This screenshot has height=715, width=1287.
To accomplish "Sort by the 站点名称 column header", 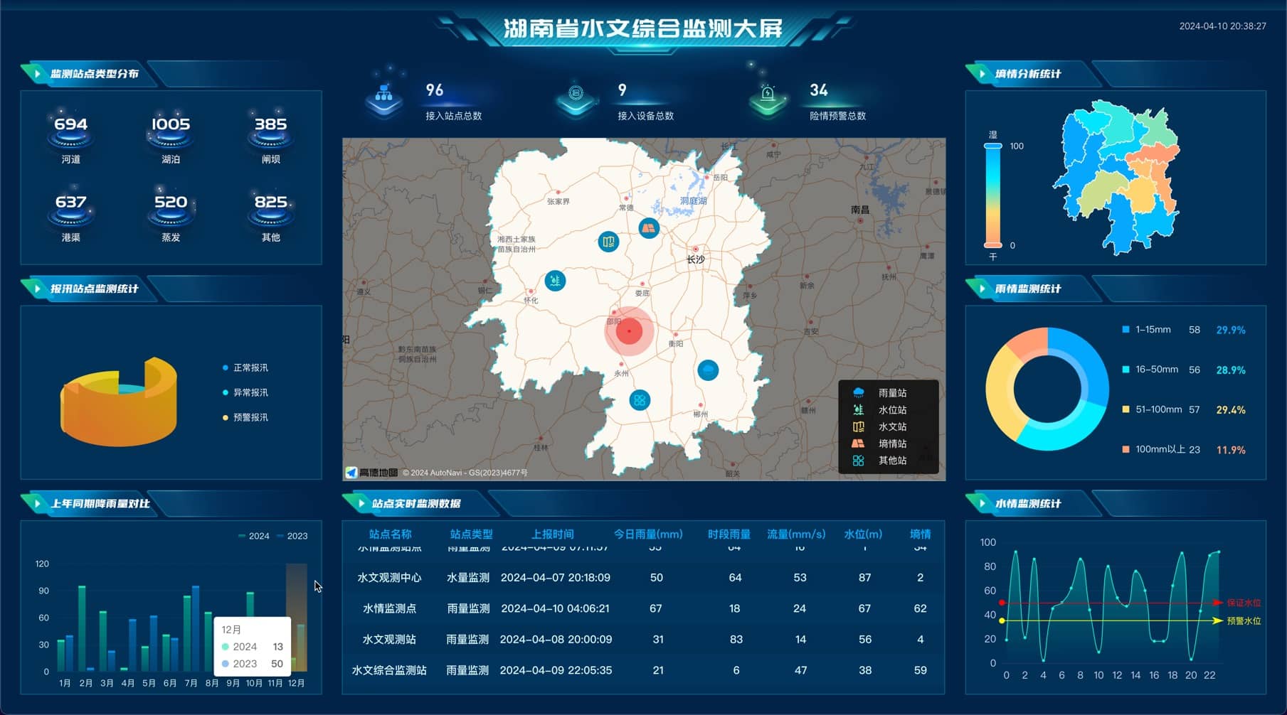I will 390,534.
